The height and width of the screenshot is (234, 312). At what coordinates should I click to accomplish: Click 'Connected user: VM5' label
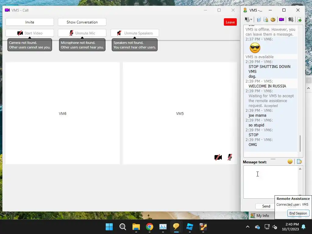tap(292, 204)
